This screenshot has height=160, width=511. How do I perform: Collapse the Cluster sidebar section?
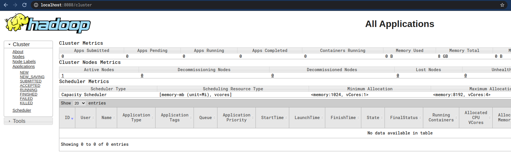28,44
